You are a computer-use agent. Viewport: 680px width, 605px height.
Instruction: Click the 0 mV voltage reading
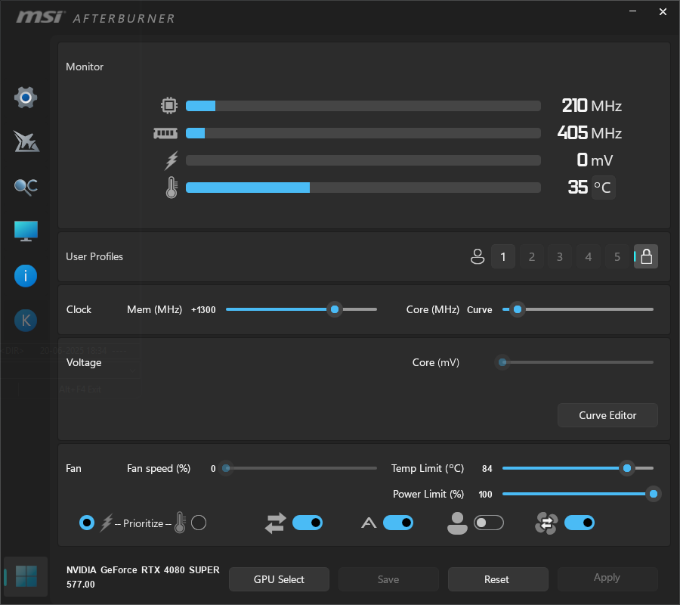[595, 160]
